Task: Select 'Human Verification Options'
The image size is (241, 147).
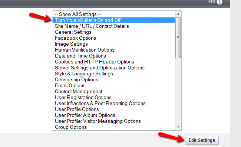Action: pos(113,50)
